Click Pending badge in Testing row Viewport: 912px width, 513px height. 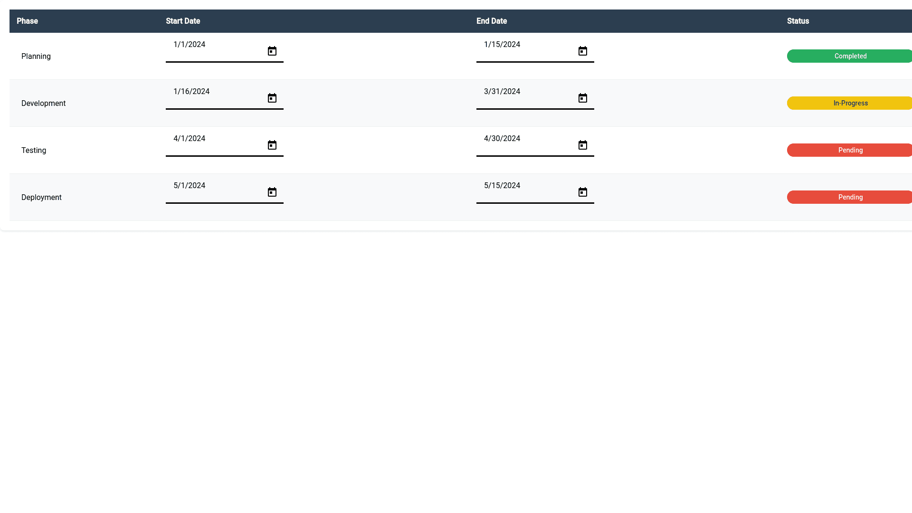coord(849,150)
